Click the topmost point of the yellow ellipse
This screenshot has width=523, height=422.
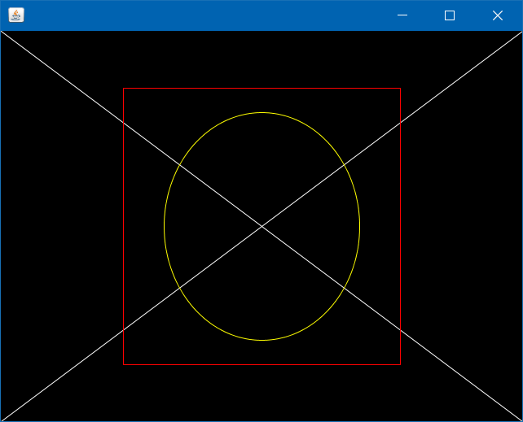[261, 112]
